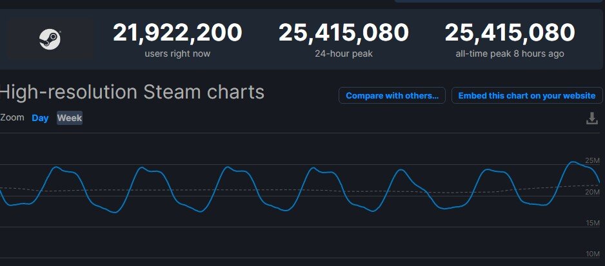Image resolution: width=605 pixels, height=266 pixels.
Task: Click the Steam logo thumbnail
Action: click(x=50, y=39)
